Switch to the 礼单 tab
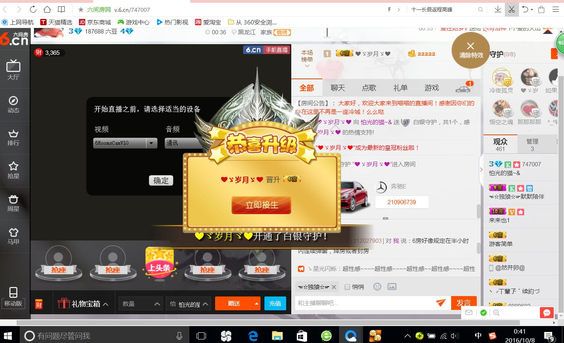Screen dimensions: 564x343 [400, 88]
